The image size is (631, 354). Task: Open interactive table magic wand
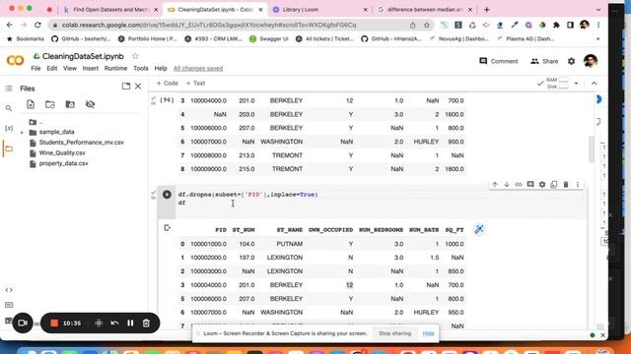pyautogui.click(x=479, y=229)
